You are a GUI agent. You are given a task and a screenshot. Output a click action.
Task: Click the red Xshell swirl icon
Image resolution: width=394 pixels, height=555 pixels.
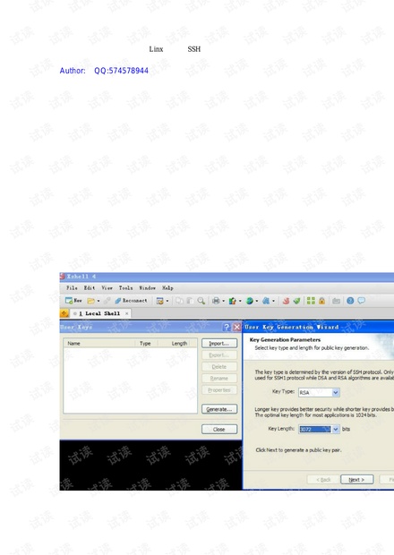pos(286,301)
